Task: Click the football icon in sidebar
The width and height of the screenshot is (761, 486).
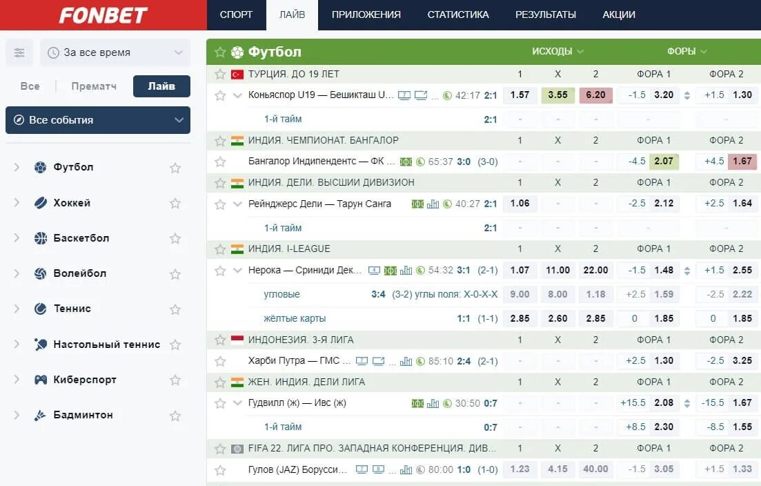Action: tap(40, 167)
